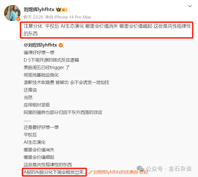Click highlighted line A股的Ai股分化下周会释放出来
Viewport: 198px width, 177px height.
(x=55, y=172)
